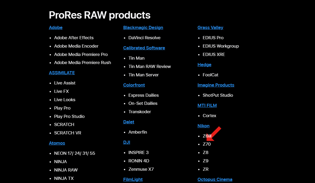The height and width of the screenshot is (183, 315).
Task: Follow the FilmLight link
Action: [133, 179]
